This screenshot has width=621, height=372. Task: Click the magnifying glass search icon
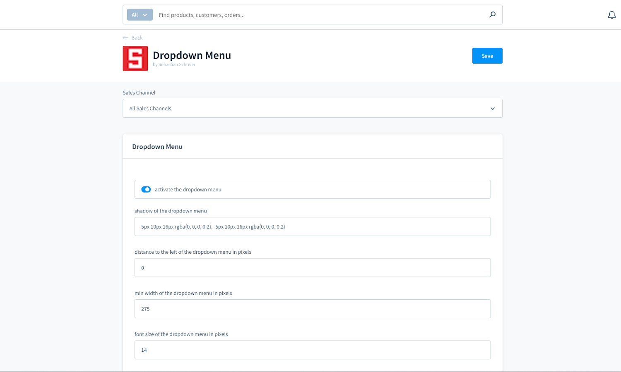coord(492,15)
